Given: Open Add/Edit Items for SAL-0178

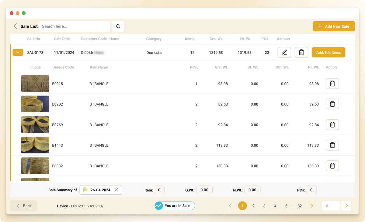Looking at the screenshot, I should (328, 52).
